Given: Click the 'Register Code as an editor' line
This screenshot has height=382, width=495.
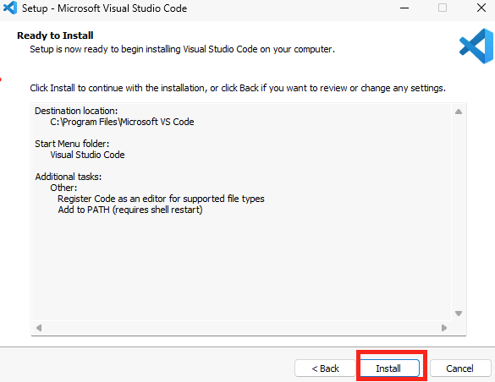Looking at the screenshot, I should 161,199.
